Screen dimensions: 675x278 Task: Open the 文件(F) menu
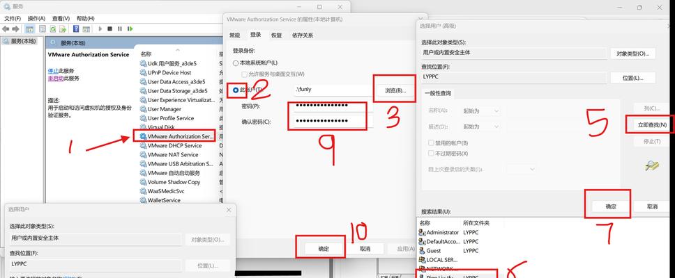click(13, 19)
